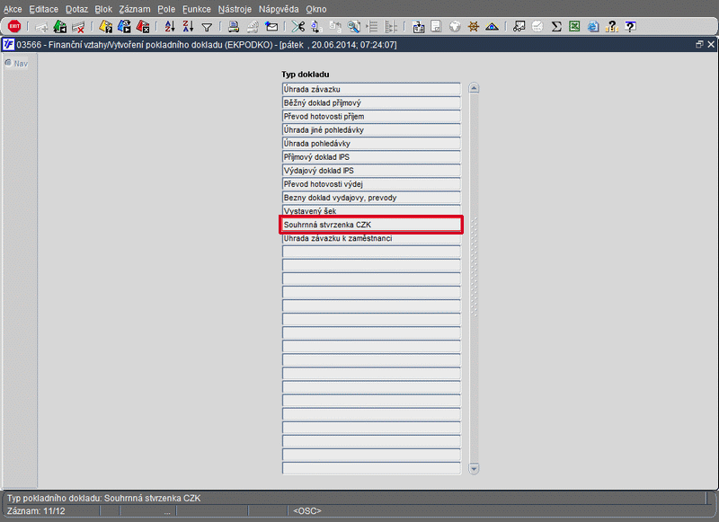719x522 pixels.
Task: Open the Dotaz menu
Action: (76, 9)
